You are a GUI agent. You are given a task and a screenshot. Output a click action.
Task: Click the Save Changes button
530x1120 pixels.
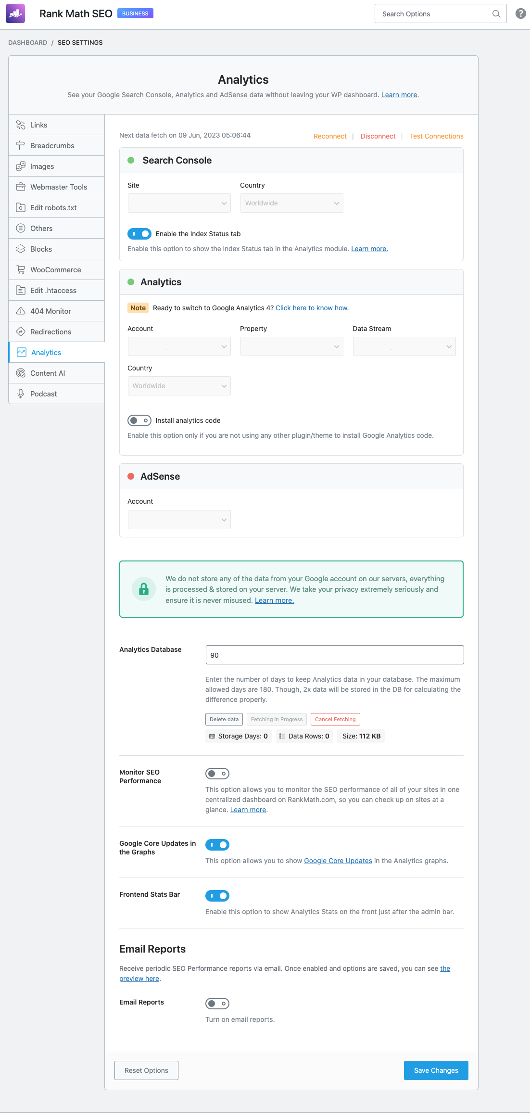pyautogui.click(x=436, y=1070)
